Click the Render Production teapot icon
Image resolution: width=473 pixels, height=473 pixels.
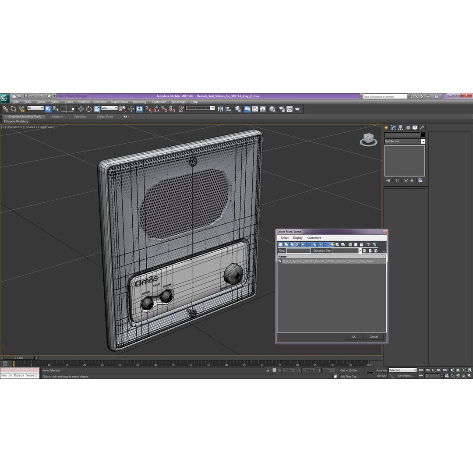pyautogui.click(x=297, y=109)
